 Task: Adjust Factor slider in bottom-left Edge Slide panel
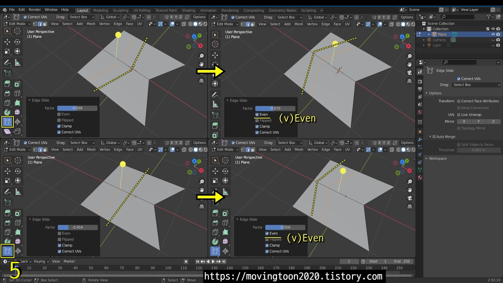click(x=78, y=227)
